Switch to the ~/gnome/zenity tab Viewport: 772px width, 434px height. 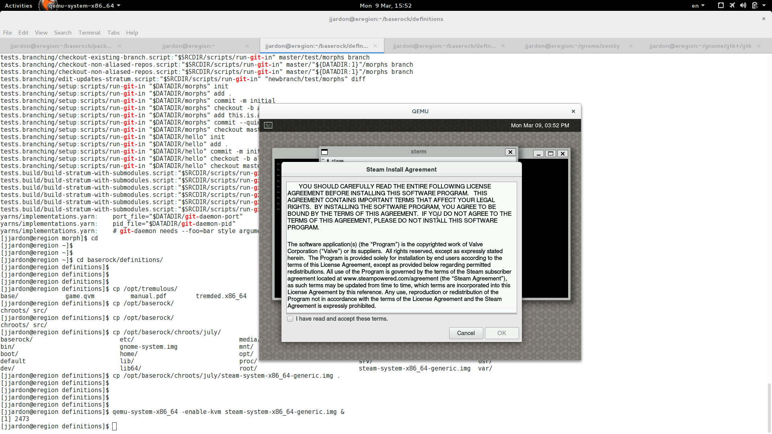tap(572, 46)
